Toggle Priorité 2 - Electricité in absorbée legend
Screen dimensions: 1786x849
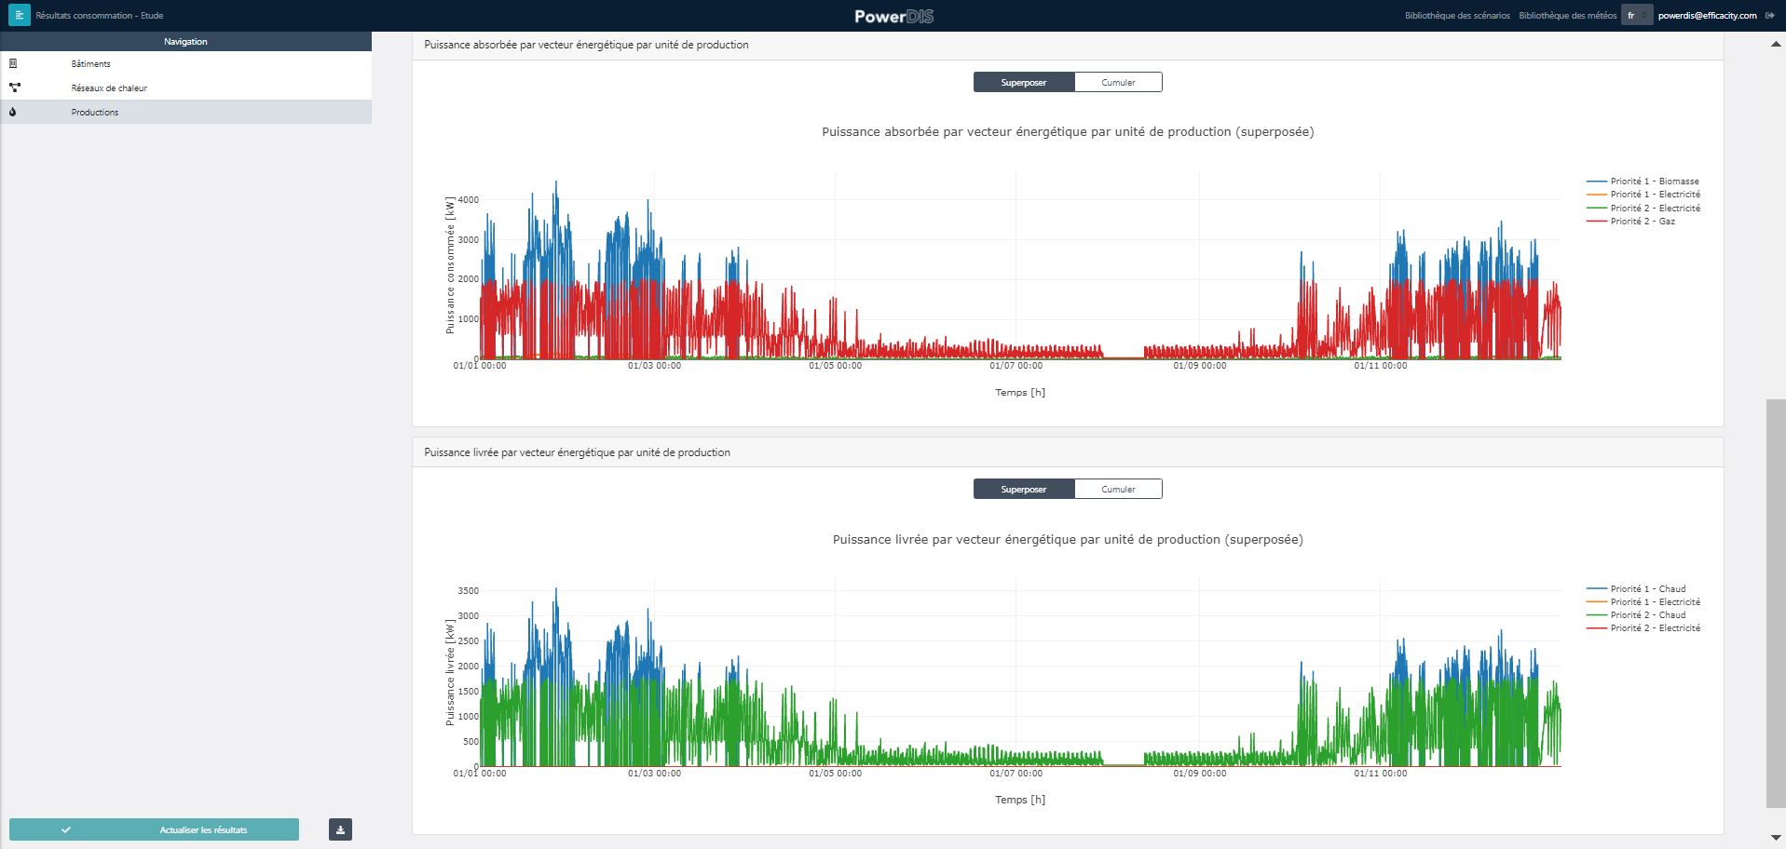pyautogui.click(x=1643, y=208)
